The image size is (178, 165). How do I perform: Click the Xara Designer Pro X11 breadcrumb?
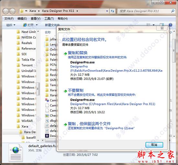tap(58, 11)
